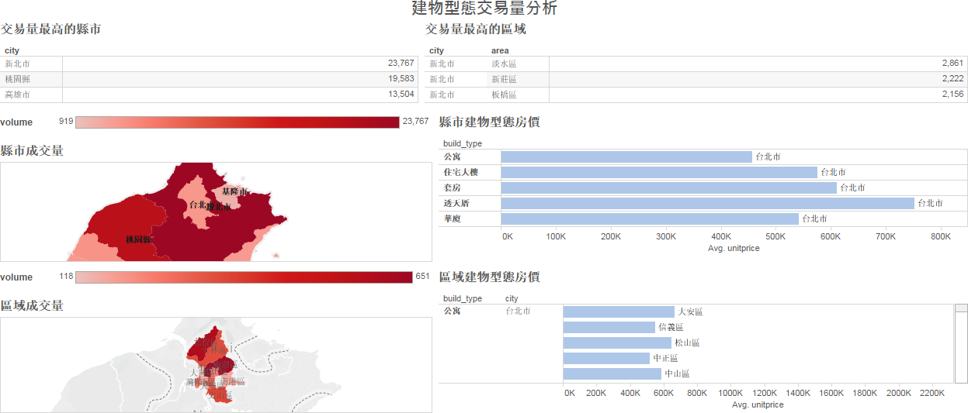
Task: Click the 住宅大樓 bar in city price chart
Action: (x=659, y=172)
